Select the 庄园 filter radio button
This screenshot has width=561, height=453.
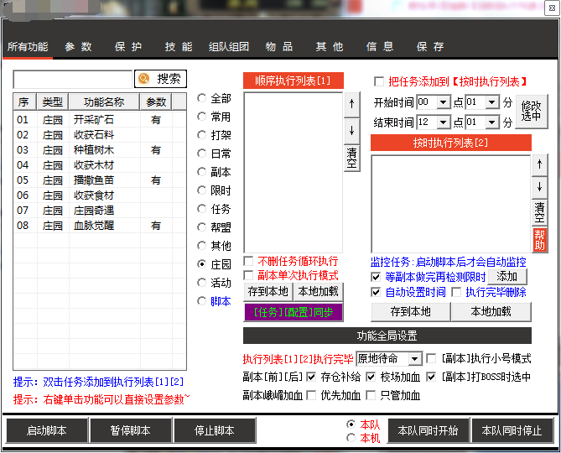coord(202,264)
